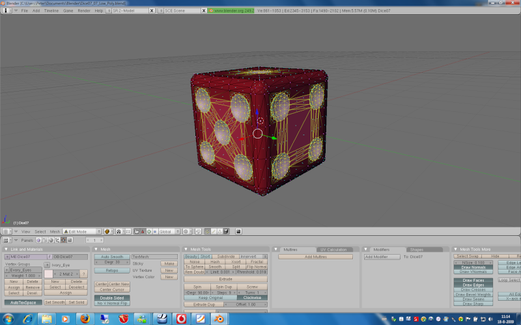Open the Editing context panel icon
Viewport: 521px width, 325px height.
(x=63, y=240)
